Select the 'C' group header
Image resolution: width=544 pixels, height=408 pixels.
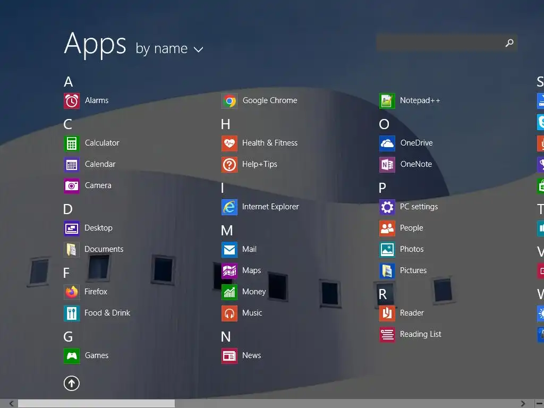click(x=67, y=124)
